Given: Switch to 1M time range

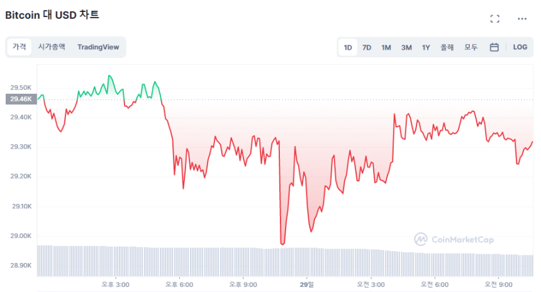Looking at the screenshot, I should (x=386, y=47).
